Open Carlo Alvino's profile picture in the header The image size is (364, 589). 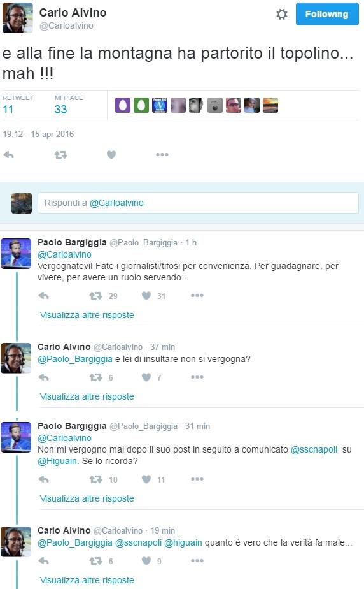pos(17,18)
